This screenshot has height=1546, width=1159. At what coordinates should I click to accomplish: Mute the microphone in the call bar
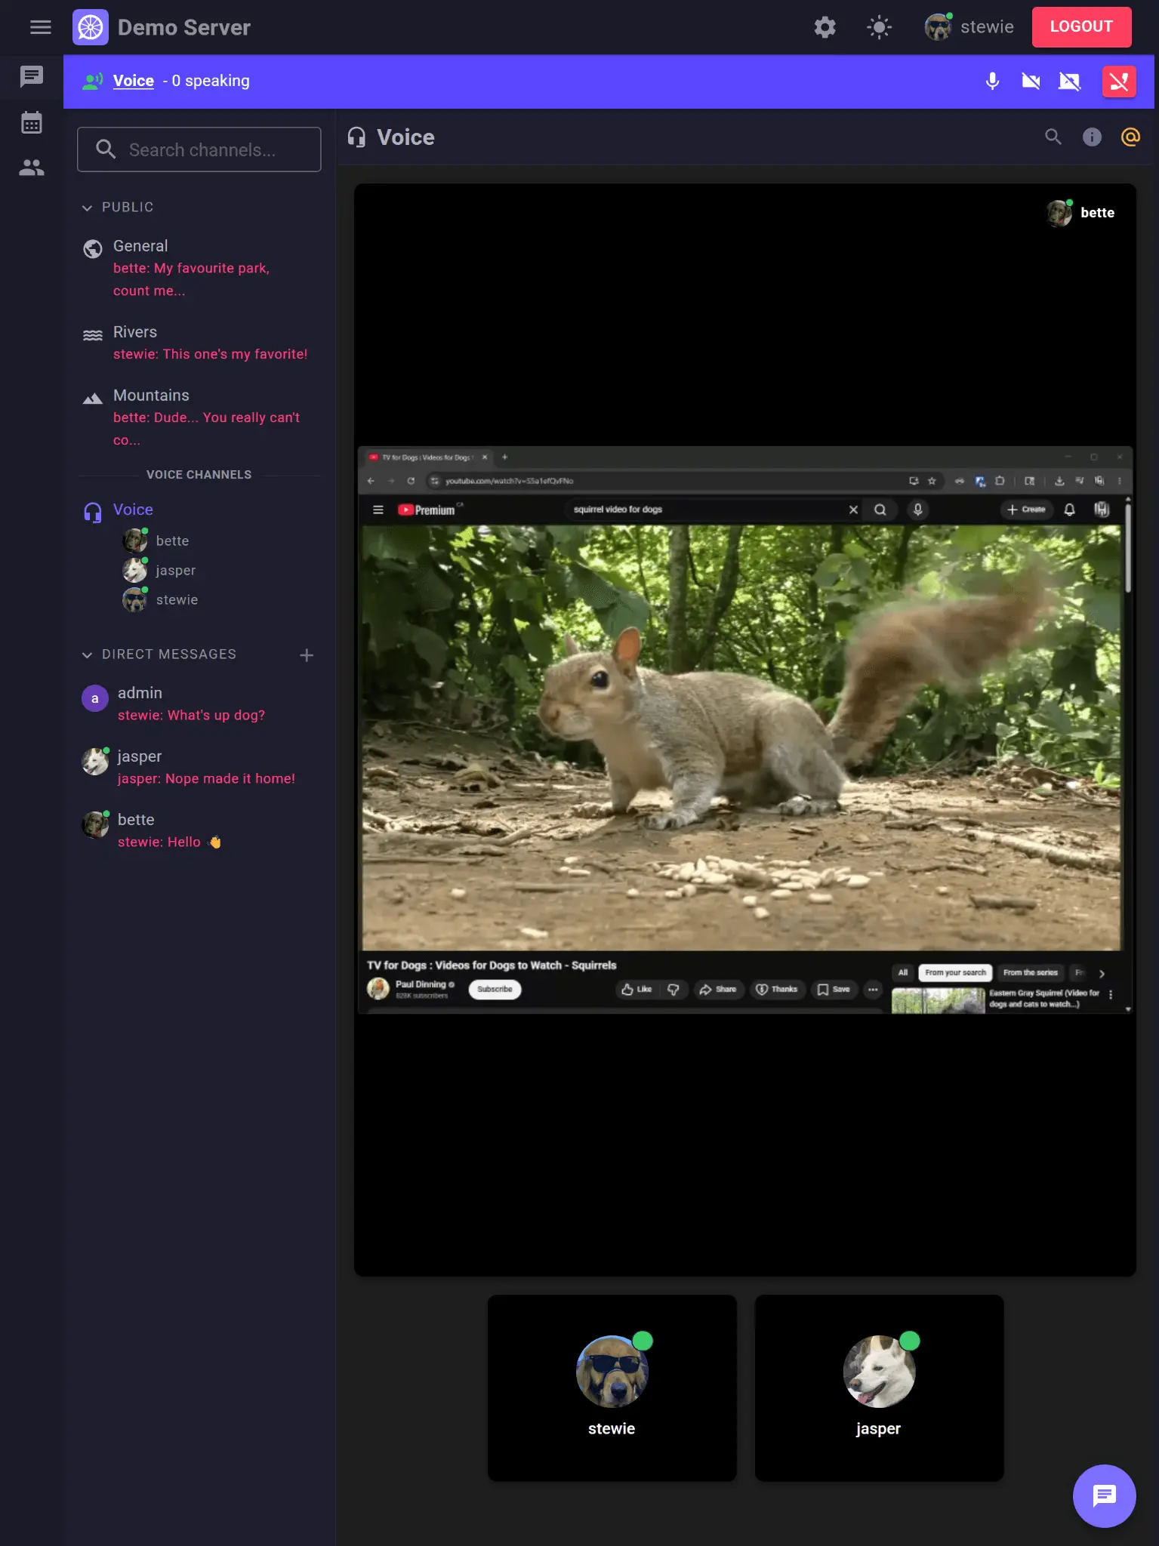coord(992,81)
